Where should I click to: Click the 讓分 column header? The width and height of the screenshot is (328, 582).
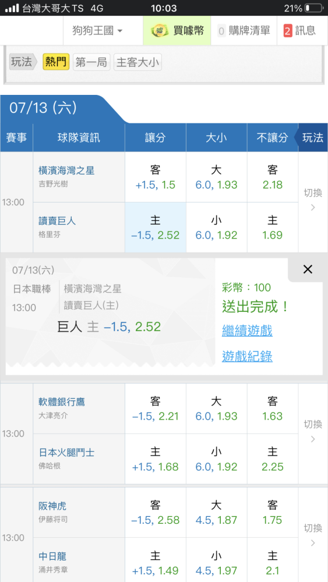point(156,138)
